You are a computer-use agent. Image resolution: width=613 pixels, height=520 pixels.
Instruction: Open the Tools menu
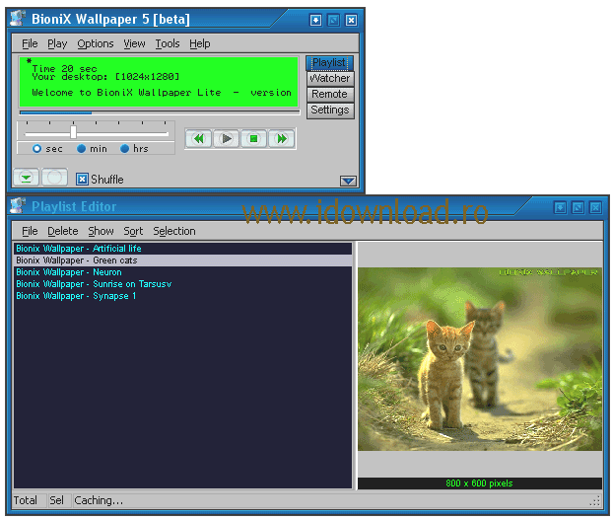[x=168, y=43]
